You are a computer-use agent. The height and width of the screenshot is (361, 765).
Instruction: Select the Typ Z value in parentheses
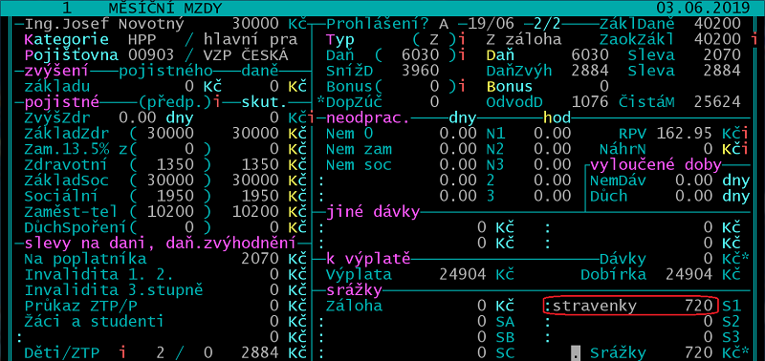pyautogui.click(x=433, y=39)
